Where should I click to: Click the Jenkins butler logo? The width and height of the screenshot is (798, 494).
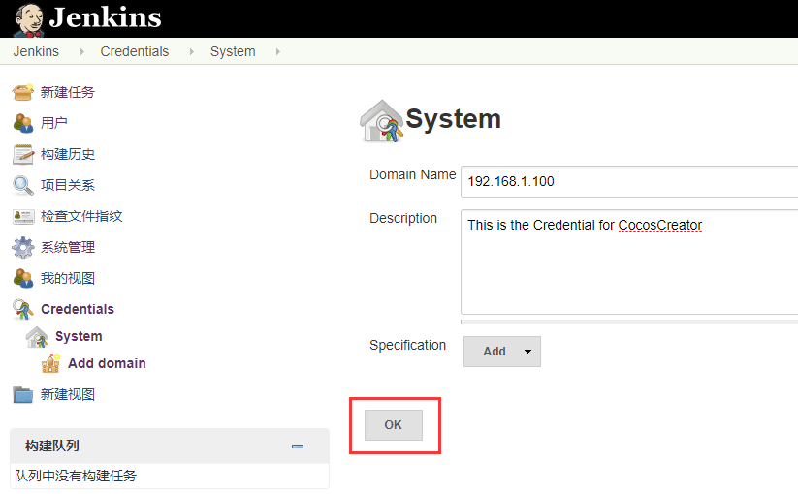pos(28,19)
